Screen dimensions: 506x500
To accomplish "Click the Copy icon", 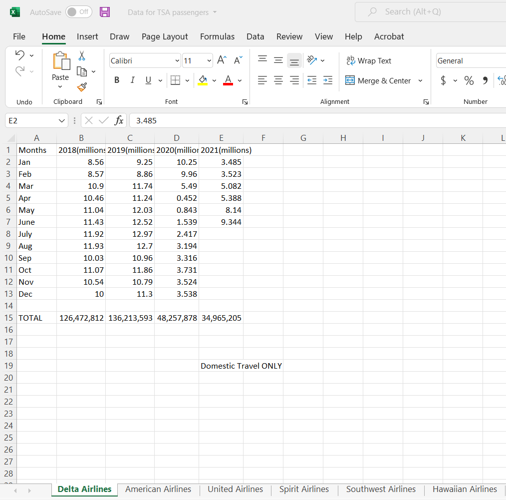I will (82, 71).
